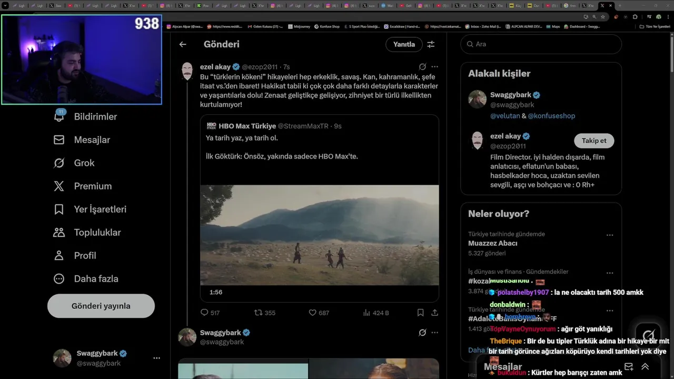Open the Excalidraw bookmark
Viewport: 674px width, 379px height.
click(x=402, y=26)
